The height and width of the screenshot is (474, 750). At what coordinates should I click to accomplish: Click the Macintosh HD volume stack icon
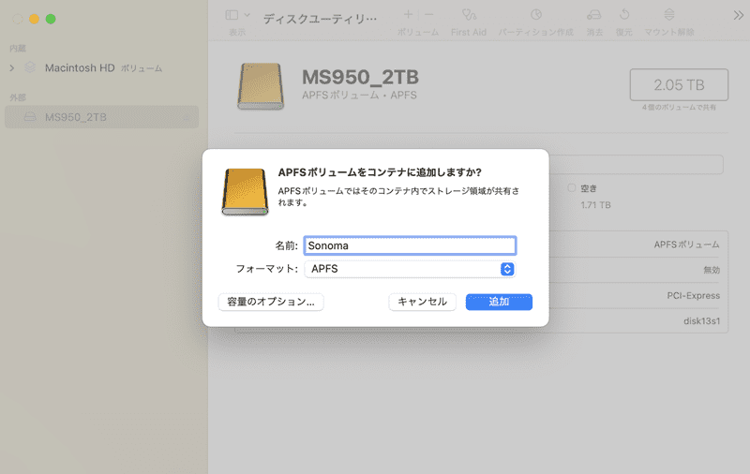pos(30,67)
